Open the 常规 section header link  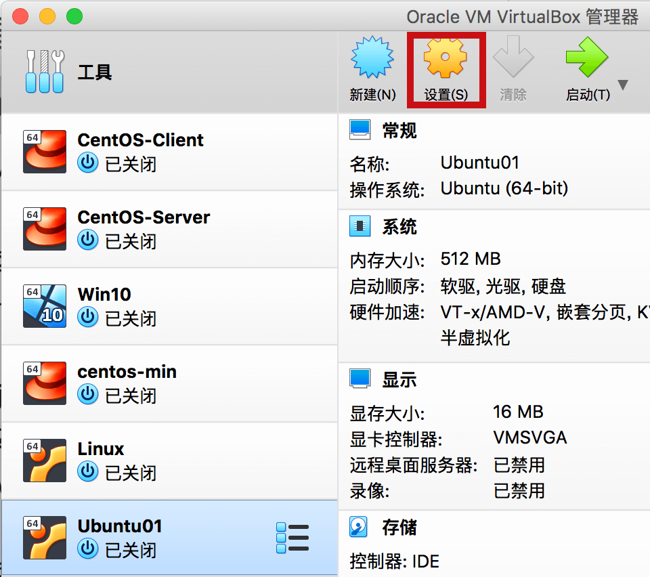coord(399,130)
